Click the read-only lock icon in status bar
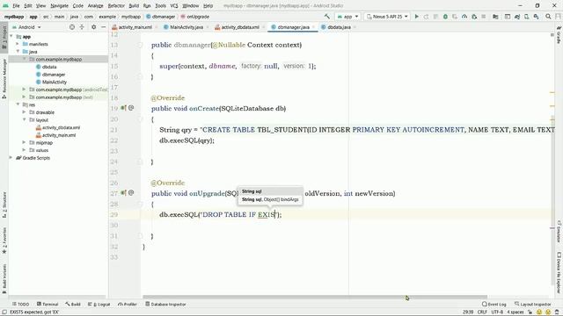 tap(530, 312)
